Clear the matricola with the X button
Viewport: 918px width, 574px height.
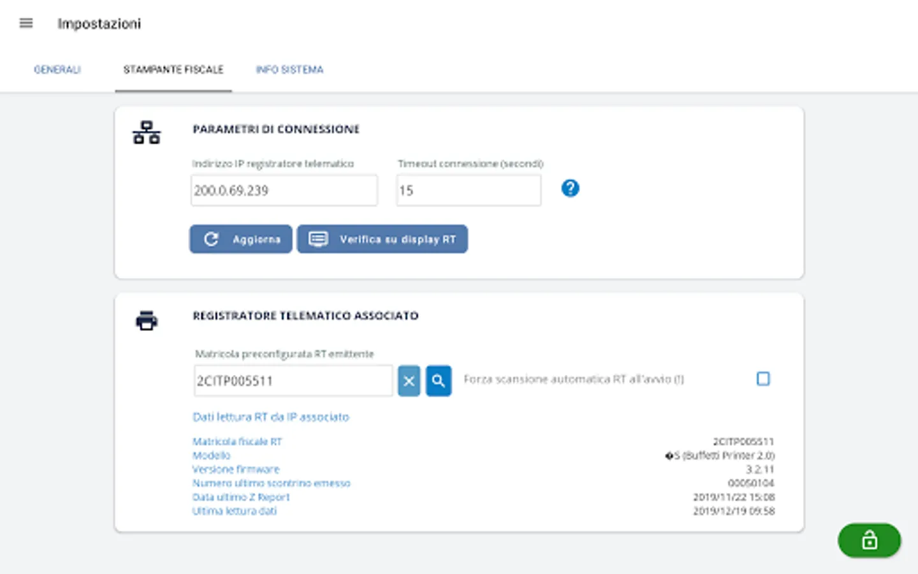click(409, 381)
